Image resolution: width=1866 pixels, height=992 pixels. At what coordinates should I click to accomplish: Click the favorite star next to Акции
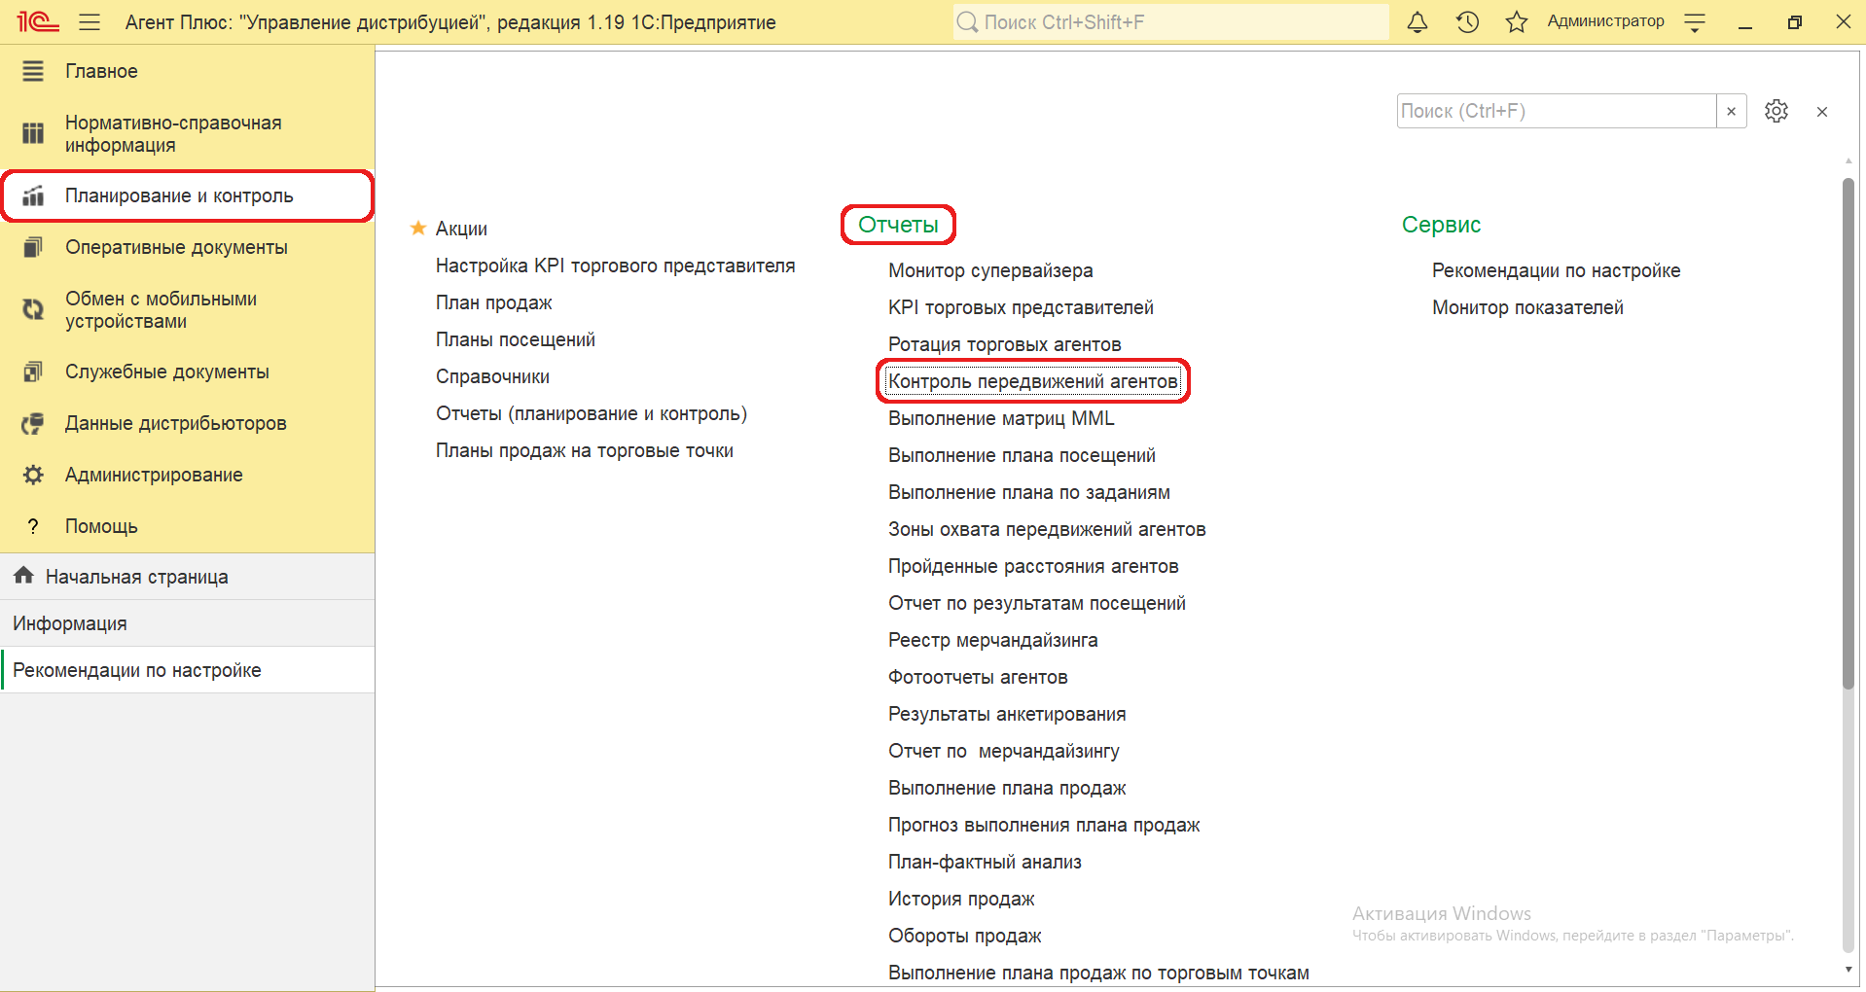pyautogui.click(x=418, y=228)
